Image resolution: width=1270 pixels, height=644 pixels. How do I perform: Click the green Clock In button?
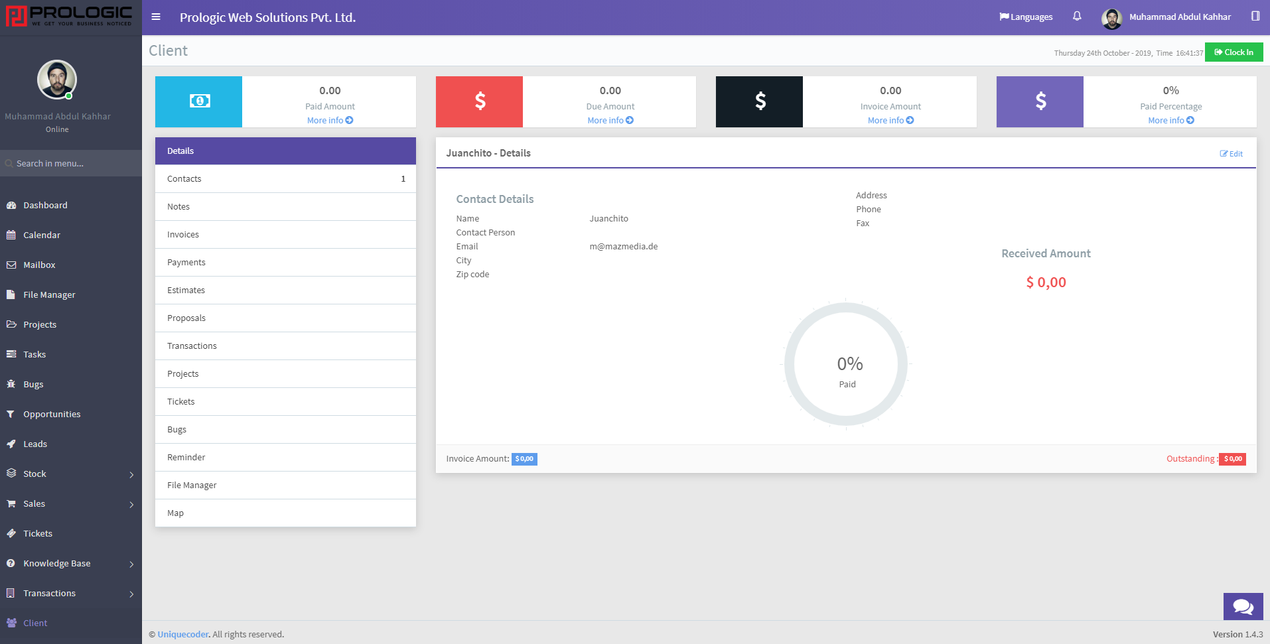point(1234,52)
